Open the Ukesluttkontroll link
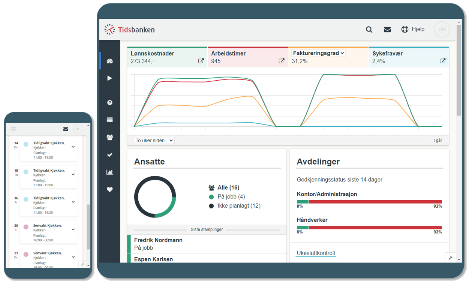475x291 pixels. 316,253
